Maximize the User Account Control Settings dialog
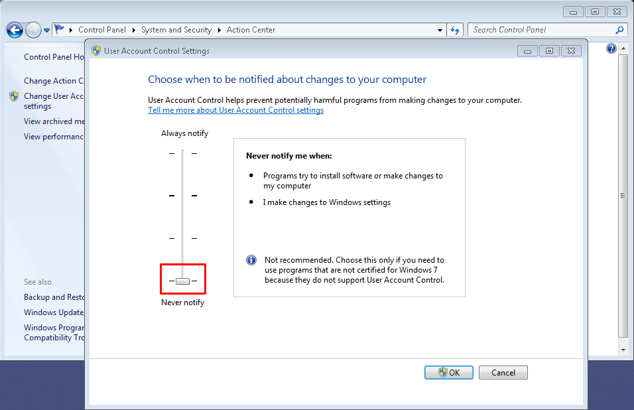634x410 pixels. point(549,51)
